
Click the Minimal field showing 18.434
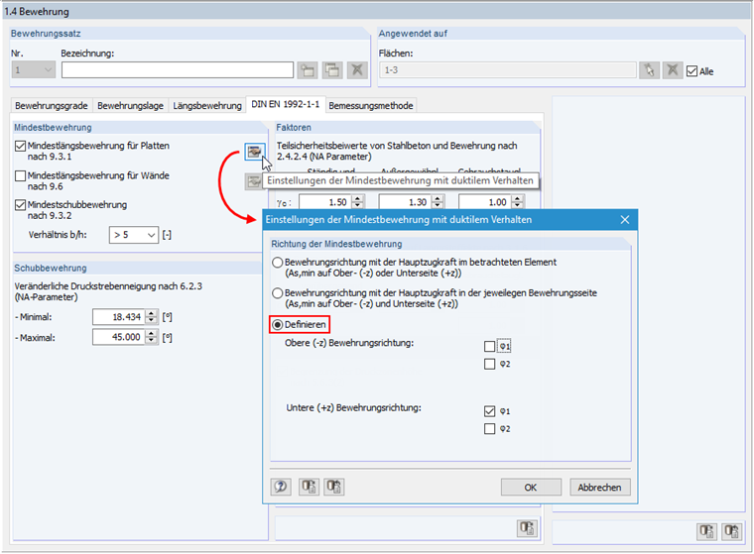click(x=119, y=316)
